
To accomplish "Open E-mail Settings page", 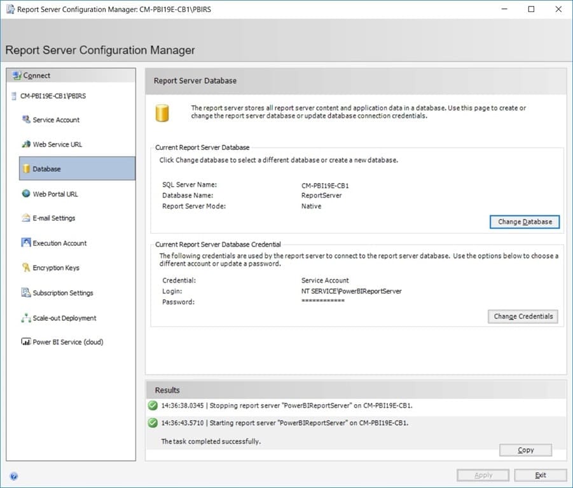I will coord(53,219).
